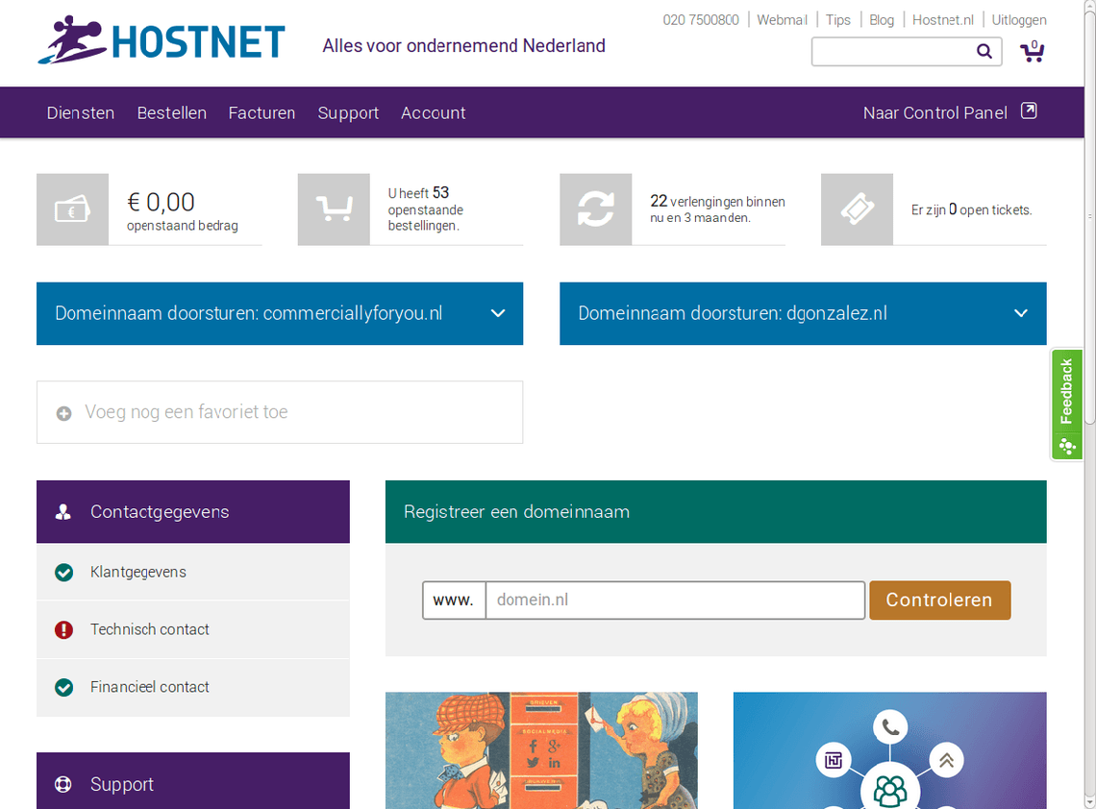
Task: Click the 0 open tickets text
Action: pyautogui.click(x=972, y=209)
